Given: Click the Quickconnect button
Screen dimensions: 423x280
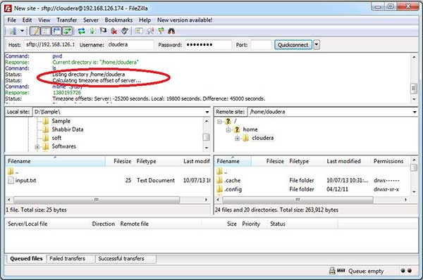Looking at the screenshot, I should coord(293,45).
